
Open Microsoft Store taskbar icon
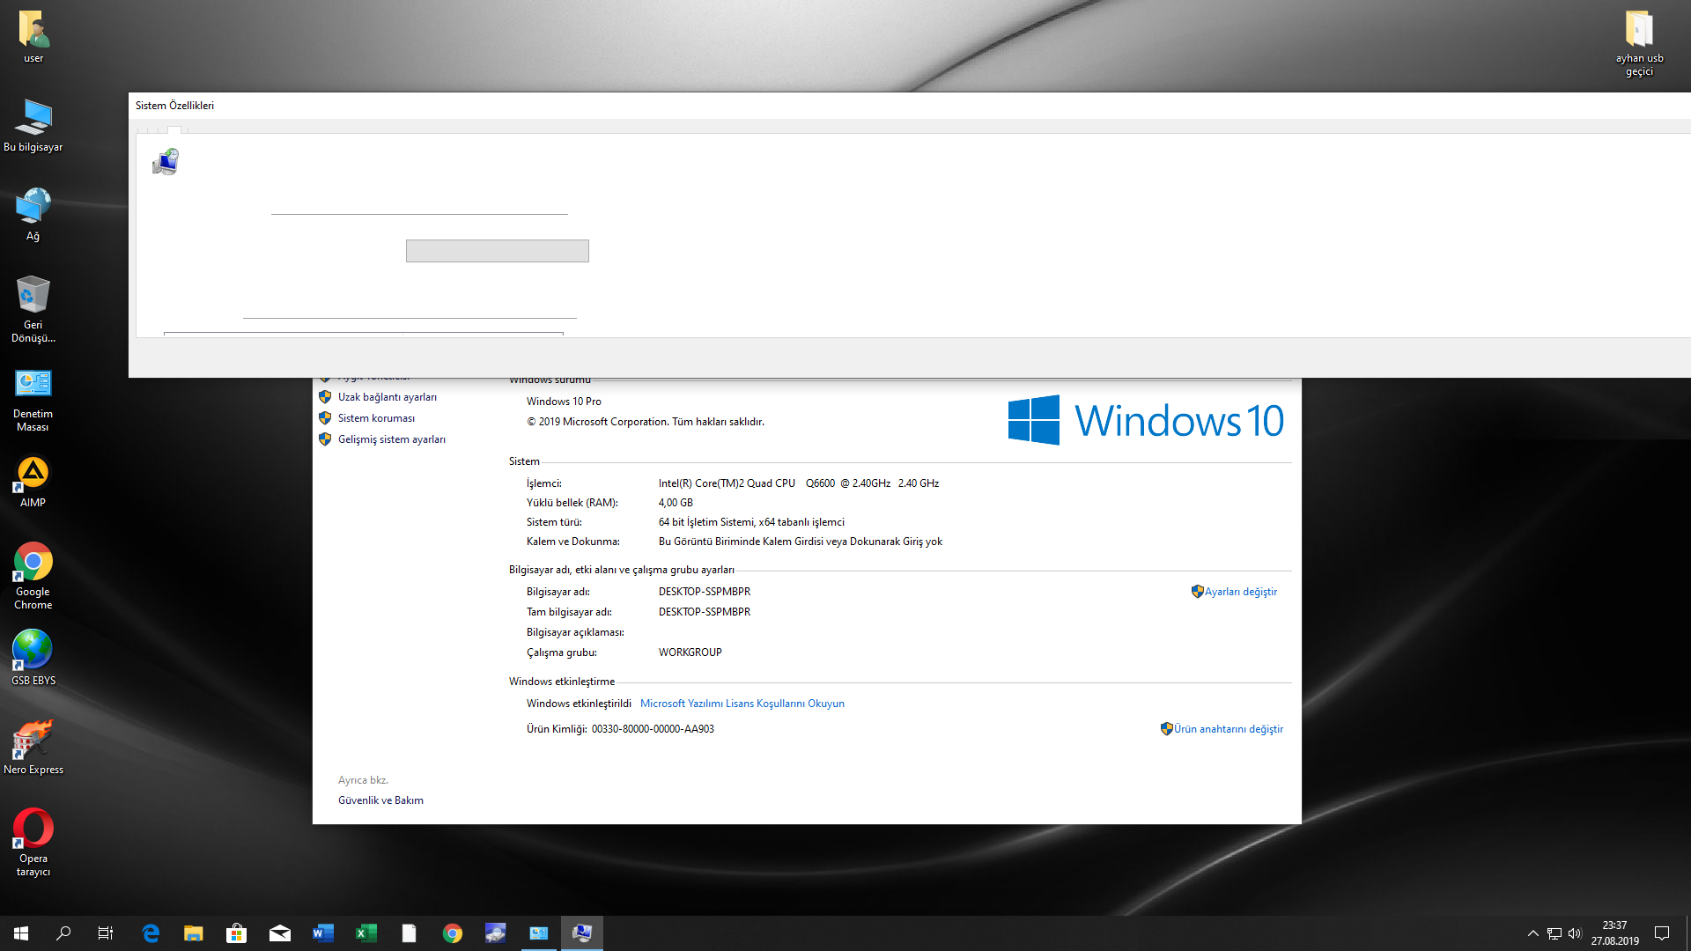coord(236,933)
